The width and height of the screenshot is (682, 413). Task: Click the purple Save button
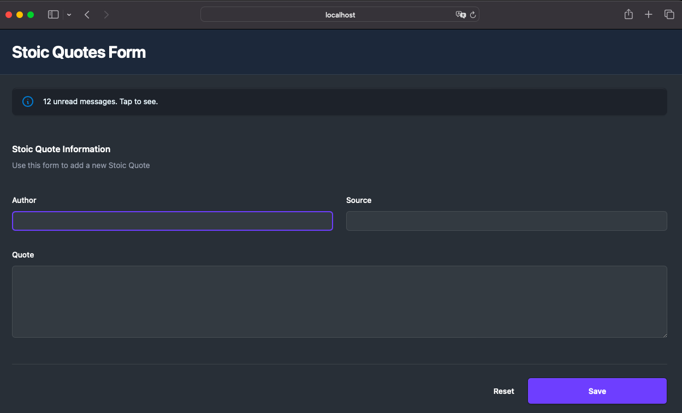coord(597,391)
